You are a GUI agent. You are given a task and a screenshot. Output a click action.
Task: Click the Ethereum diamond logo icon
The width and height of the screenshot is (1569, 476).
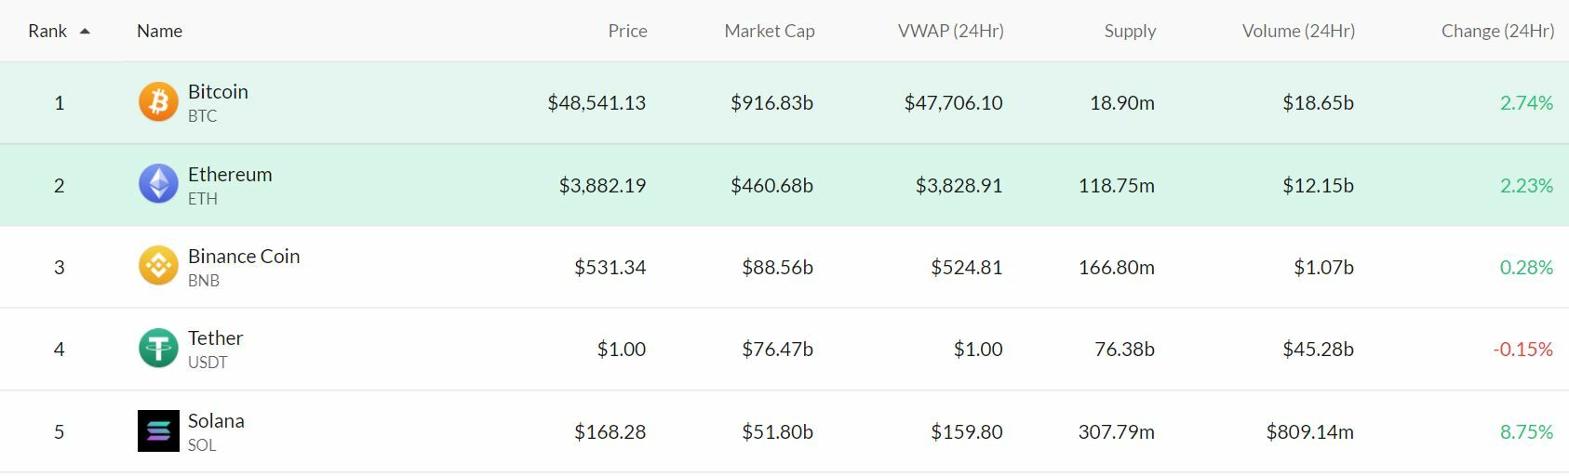coord(158,184)
